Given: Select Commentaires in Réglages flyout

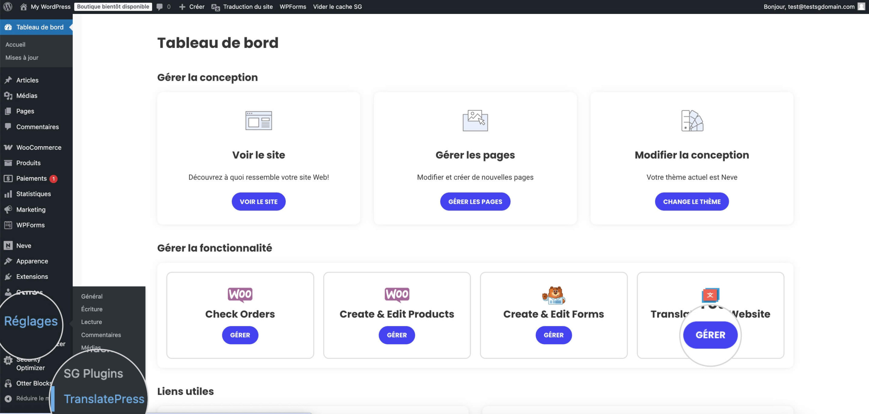Looking at the screenshot, I should tap(101, 335).
